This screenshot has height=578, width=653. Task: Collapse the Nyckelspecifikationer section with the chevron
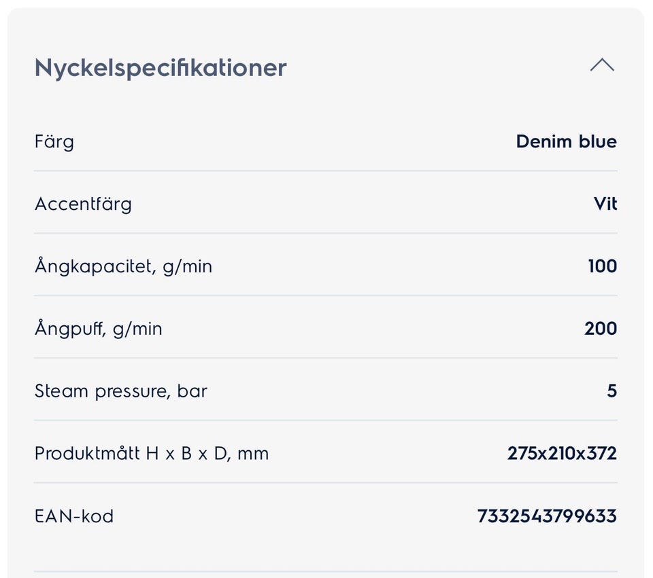[602, 66]
